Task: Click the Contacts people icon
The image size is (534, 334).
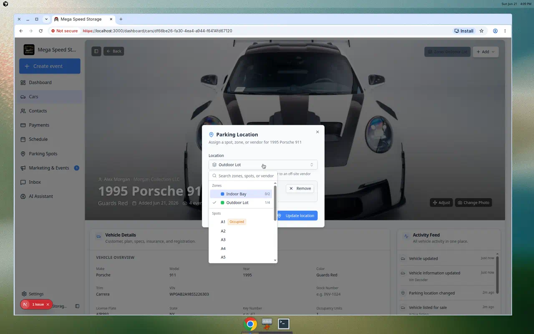Action: [x=23, y=111]
